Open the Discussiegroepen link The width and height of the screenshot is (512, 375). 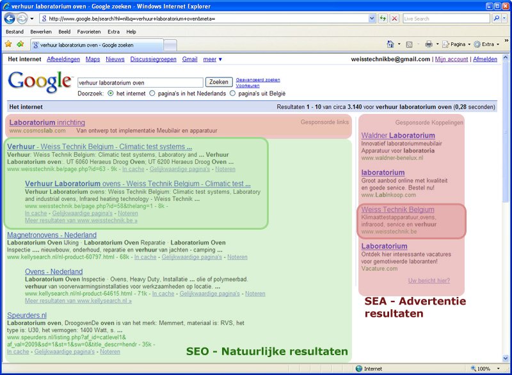click(x=153, y=59)
